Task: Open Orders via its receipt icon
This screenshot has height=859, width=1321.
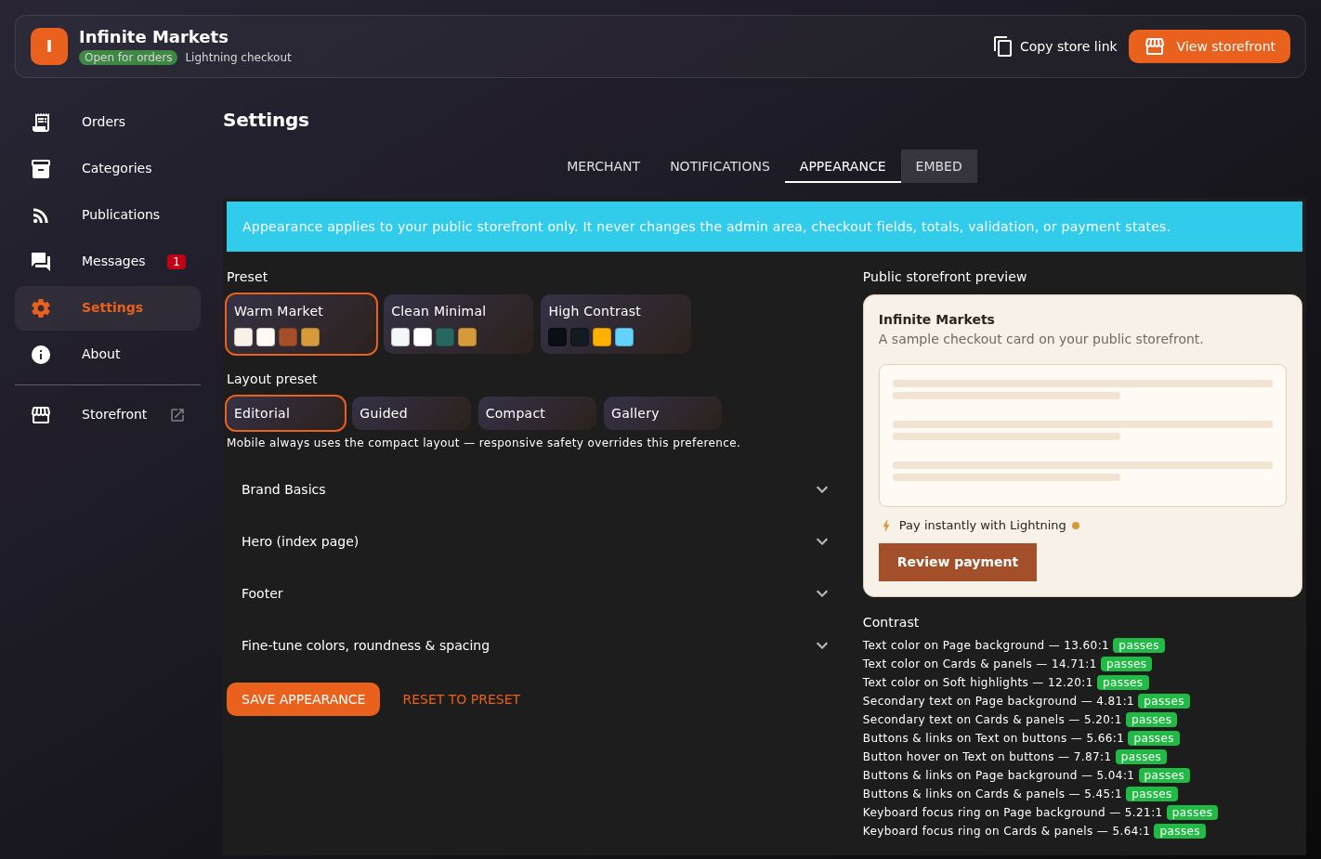Action: [x=41, y=122]
